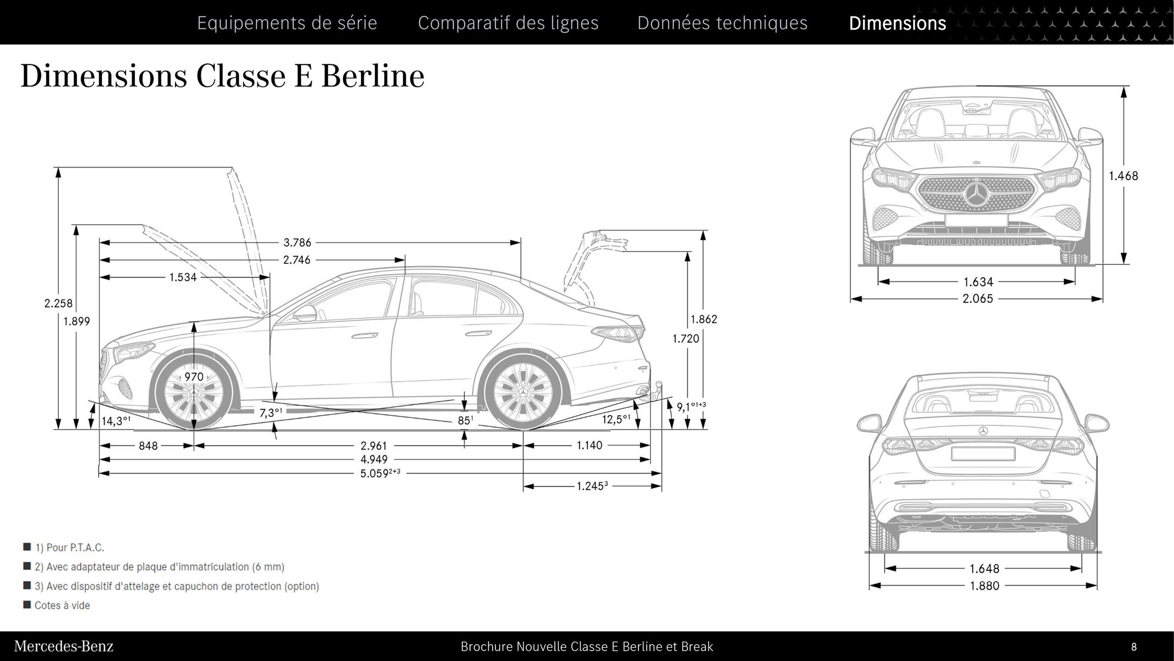1174x661 pixels.
Task: Select the 1.245 rear overhang value
Action: coord(592,486)
